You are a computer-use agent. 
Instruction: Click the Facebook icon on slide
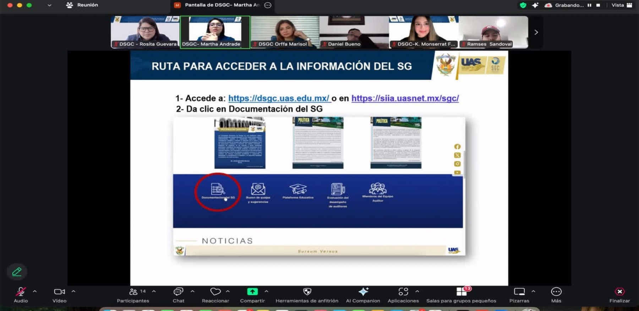457,147
